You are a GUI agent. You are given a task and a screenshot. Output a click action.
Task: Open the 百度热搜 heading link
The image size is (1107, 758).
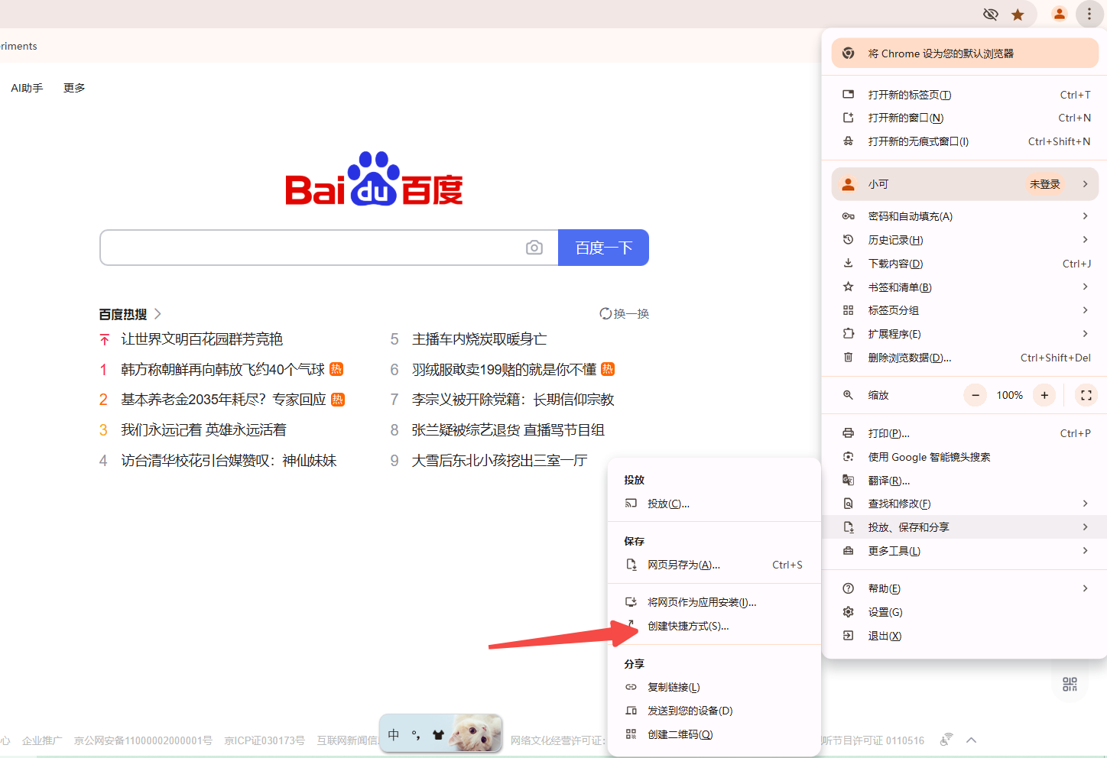coord(130,314)
